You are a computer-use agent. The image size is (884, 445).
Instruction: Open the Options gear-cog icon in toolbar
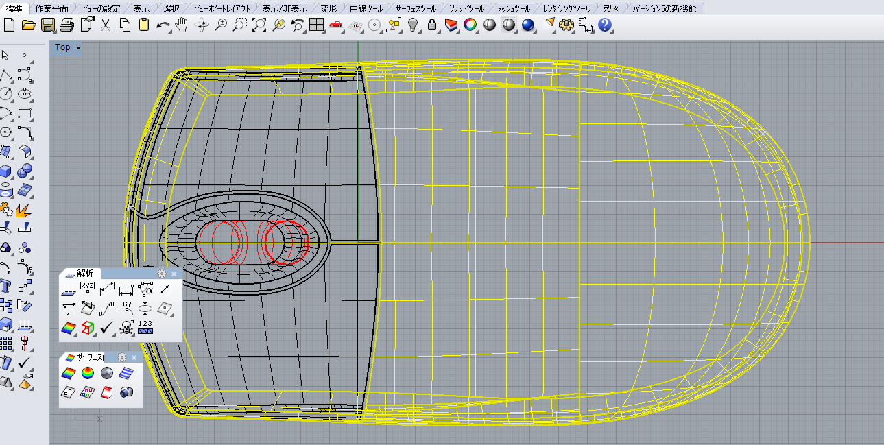point(566,25)
